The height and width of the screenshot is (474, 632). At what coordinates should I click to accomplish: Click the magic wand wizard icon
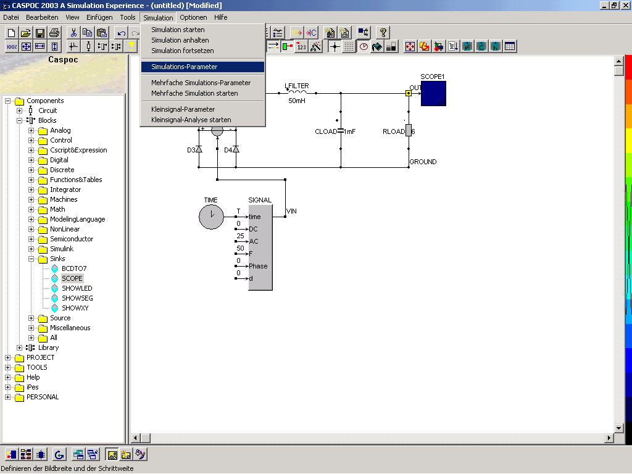(315, 46)
